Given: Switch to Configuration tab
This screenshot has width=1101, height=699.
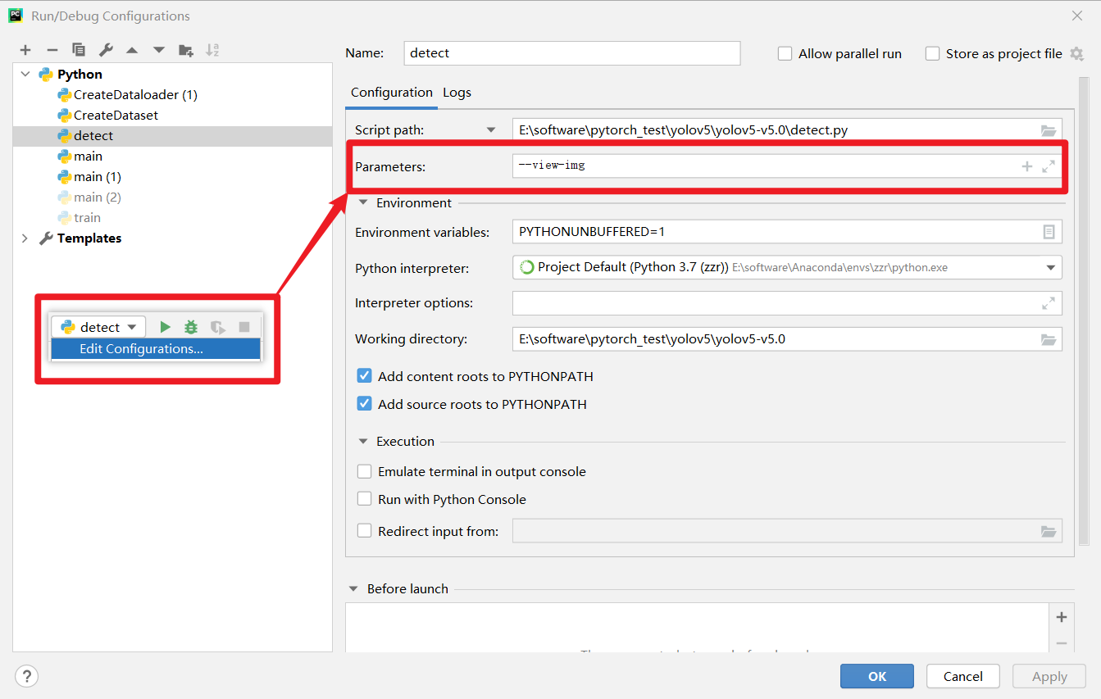Looking at the screenshot, I should pos(391,92).
